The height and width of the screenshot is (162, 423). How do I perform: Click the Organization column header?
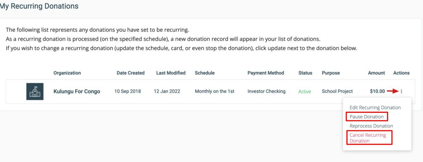point(67,73)
